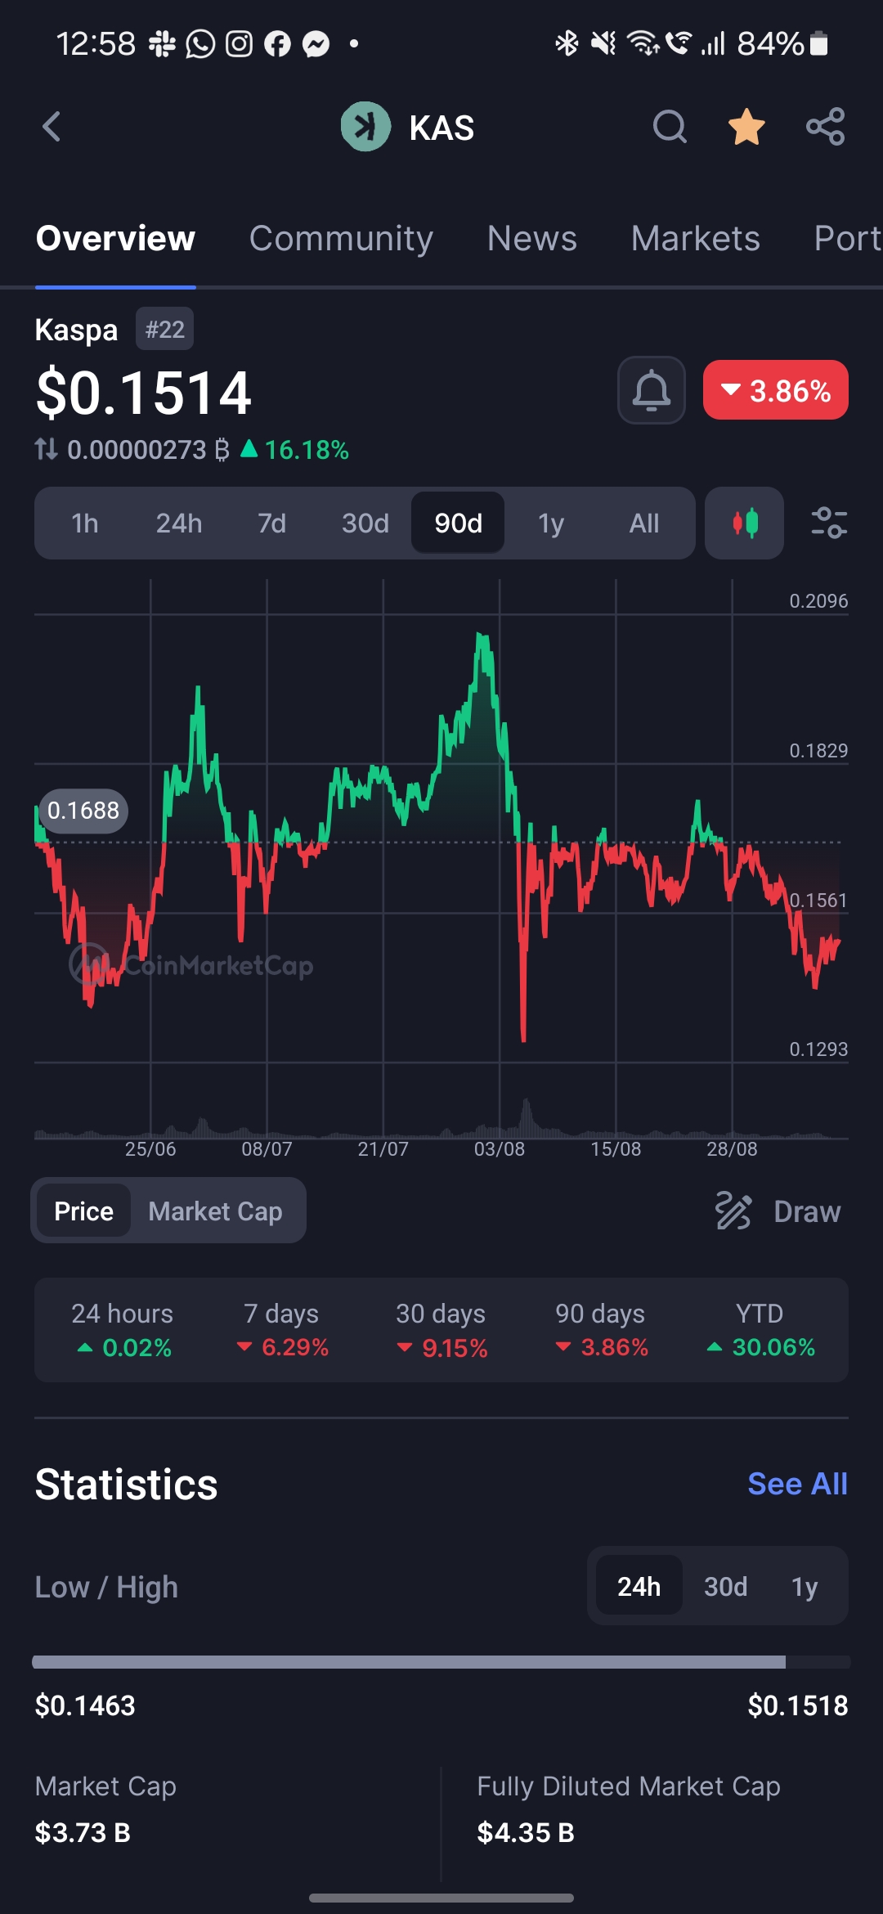
Task: Switch to candlestick chart view
Action: [x=744, y=523]
